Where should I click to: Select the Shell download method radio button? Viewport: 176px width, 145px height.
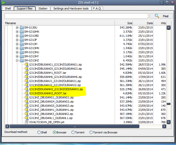point(39,132)
